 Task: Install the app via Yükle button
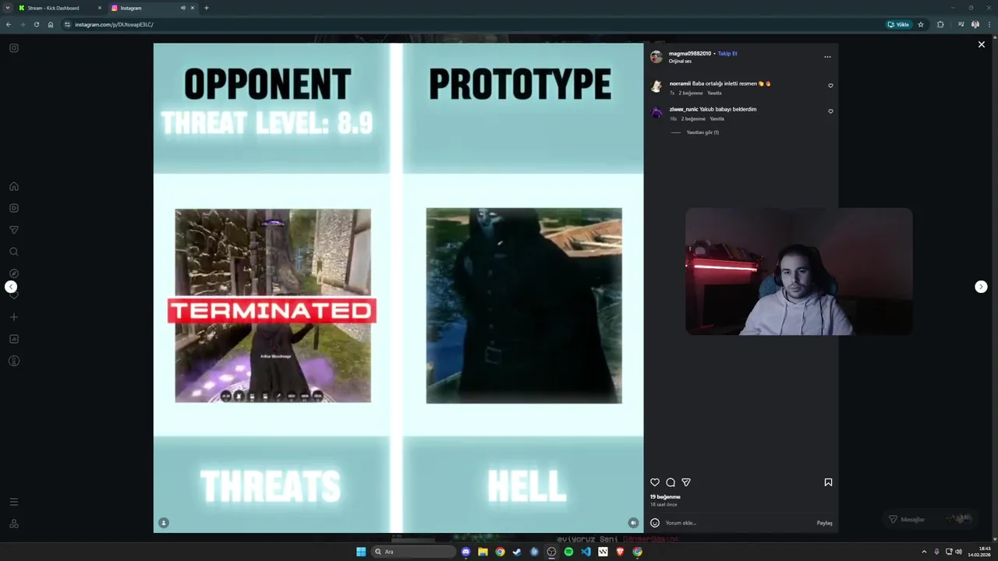coord(899,24)
